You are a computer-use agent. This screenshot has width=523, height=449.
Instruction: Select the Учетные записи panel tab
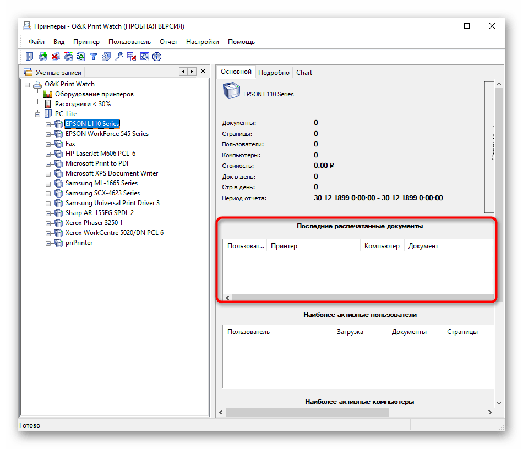53,72
